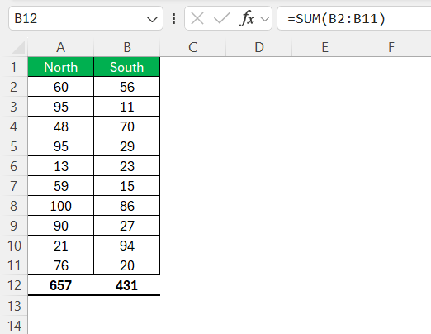431x334 pixels.
Task: Select cell with value 56
Action: click(127, 87)
